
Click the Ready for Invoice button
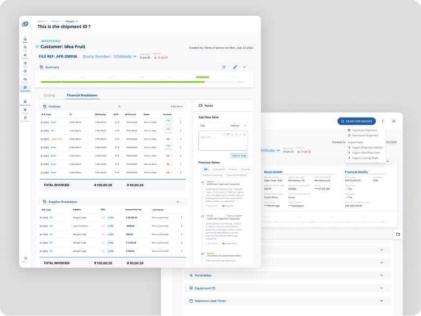(x=357, y=121)
